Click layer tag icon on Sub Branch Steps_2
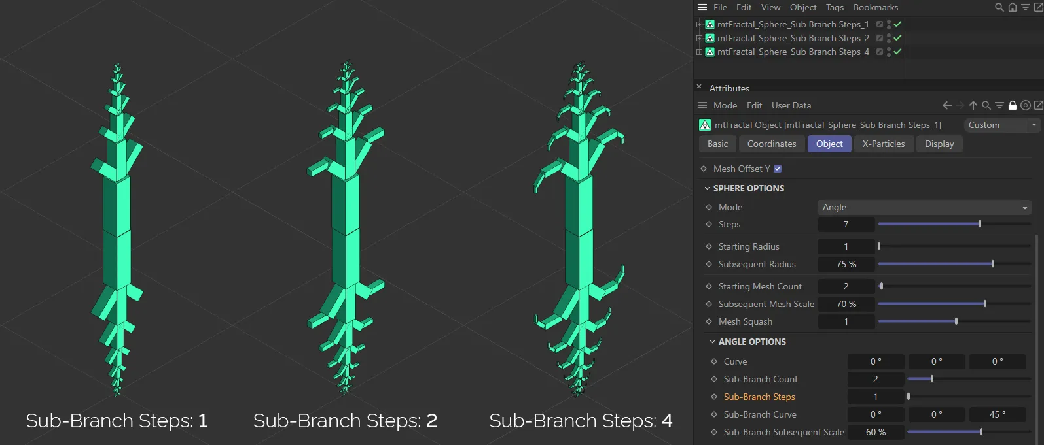This screenshot has height=445, width=1044. click(x=880, y=38)
